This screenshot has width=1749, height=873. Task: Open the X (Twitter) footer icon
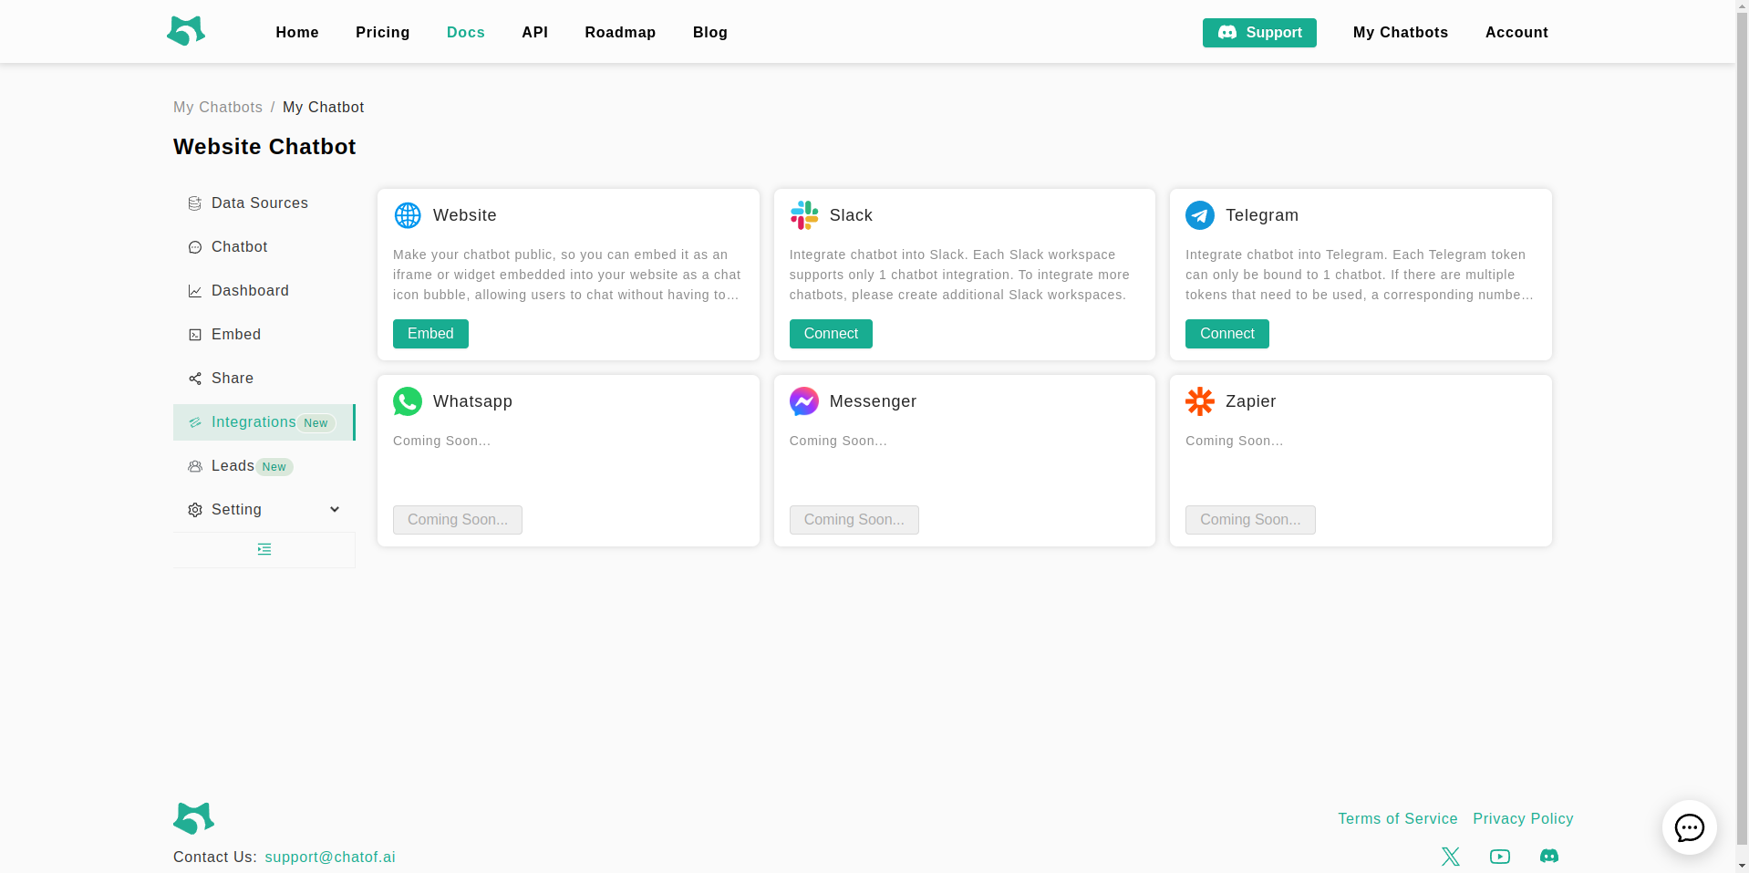[x=1451, y=857]
